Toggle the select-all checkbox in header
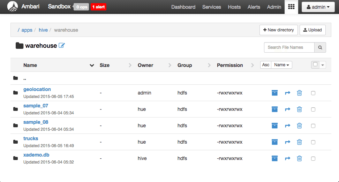Viewport: 339px width, 182px height. coord(315,64)
